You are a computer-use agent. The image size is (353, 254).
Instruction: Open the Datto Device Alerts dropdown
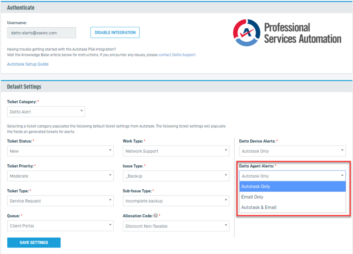tap(292, 151)
